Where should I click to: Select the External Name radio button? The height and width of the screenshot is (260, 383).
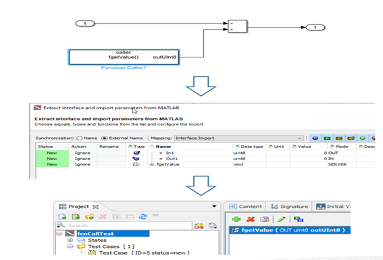pyautogui.click(x=104, y=138)
